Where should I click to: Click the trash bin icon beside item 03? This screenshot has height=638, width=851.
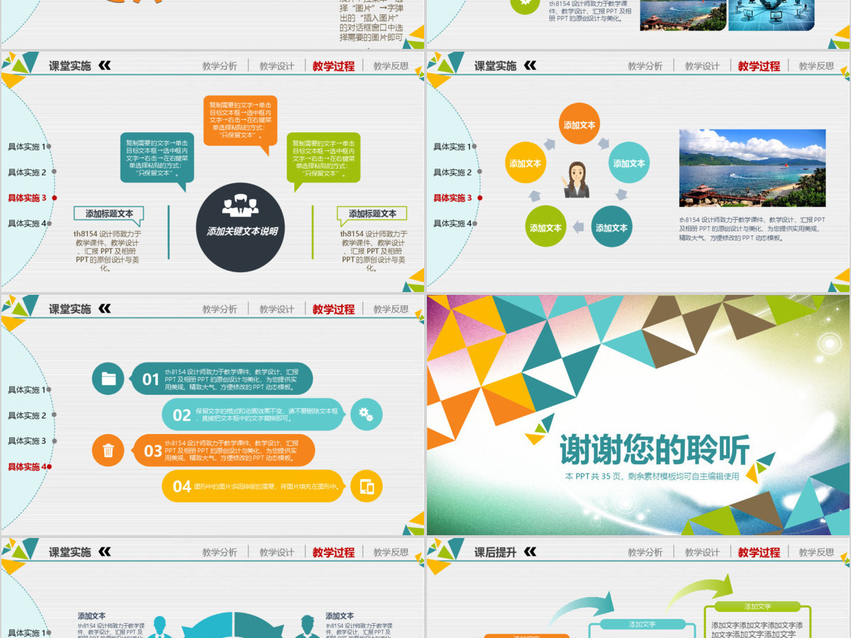[x=109, y=450]
